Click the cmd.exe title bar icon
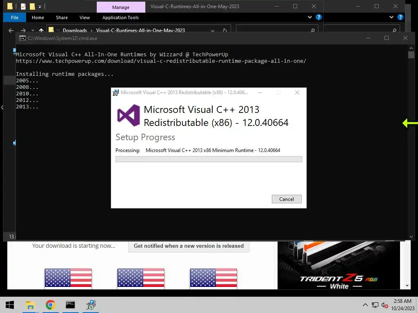 pyautogui.click(x=22, y=38)
